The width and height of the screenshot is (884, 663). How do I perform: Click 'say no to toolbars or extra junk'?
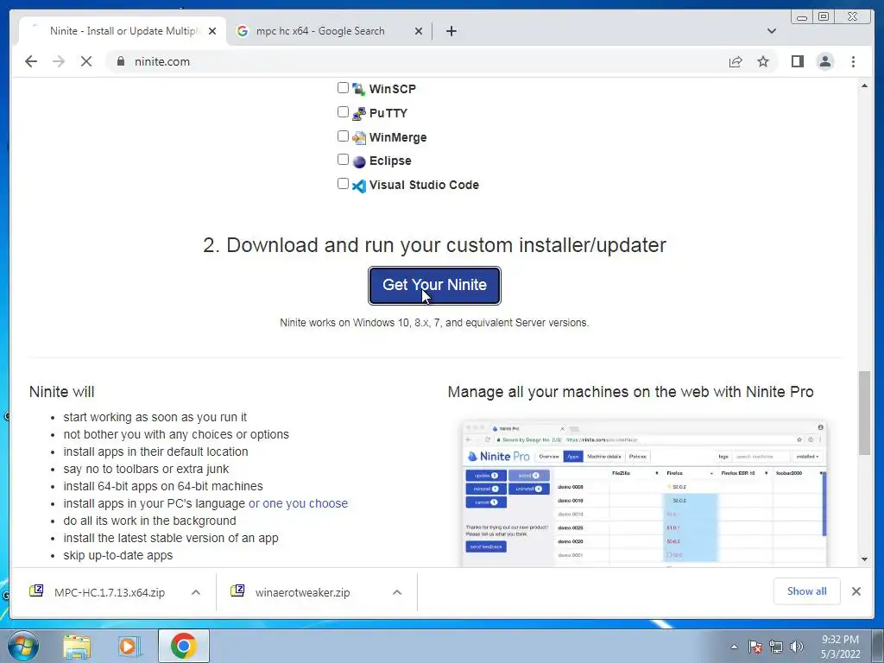pyautogui.click(x=146, y=469)
